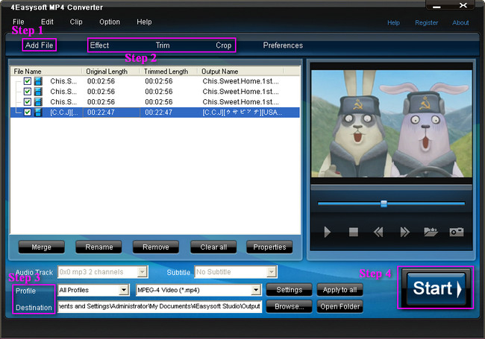Open the Trim tool

[x=163, y=45]
